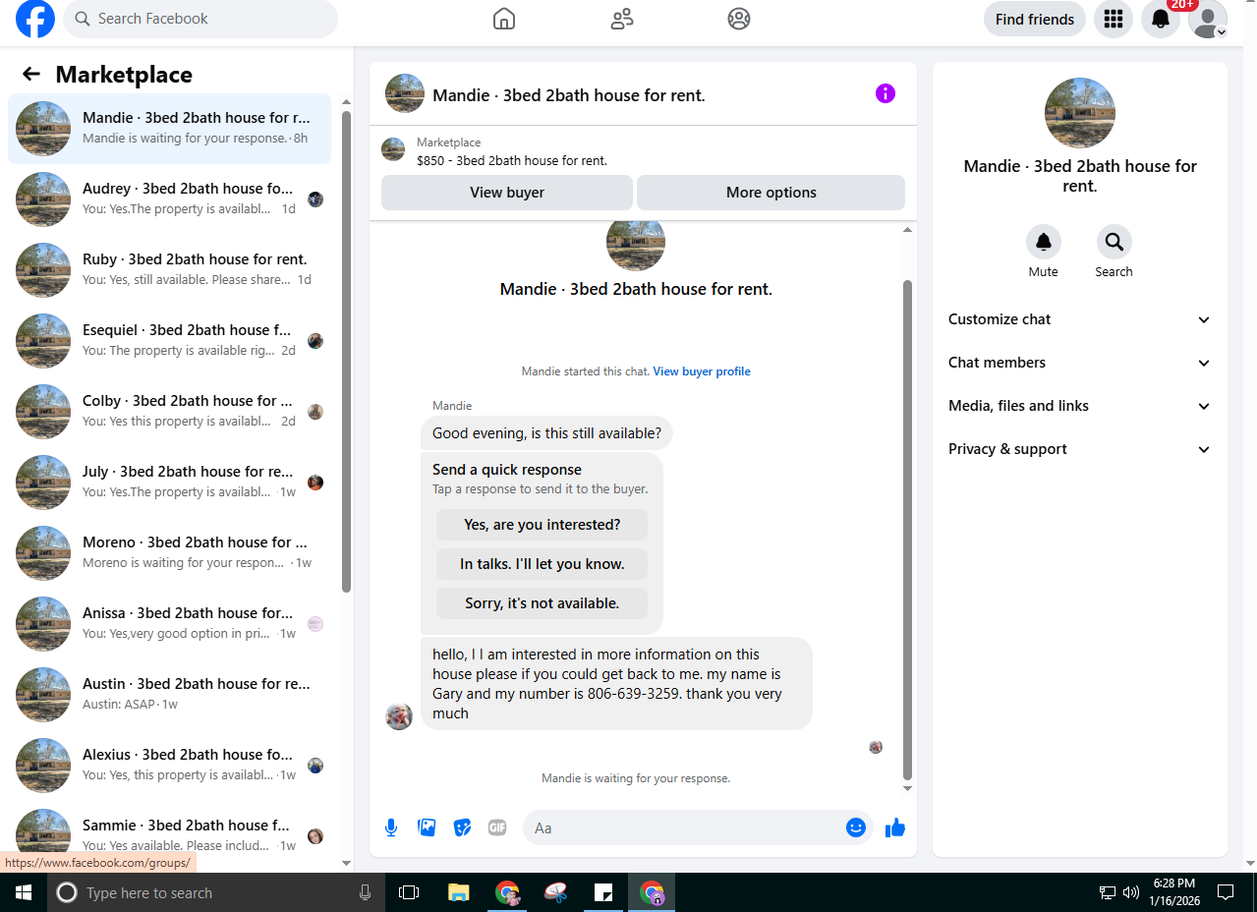Screen dimensions: 1257x912
Task: Click the conversation list scrollbar
Action: pos(346,351)
